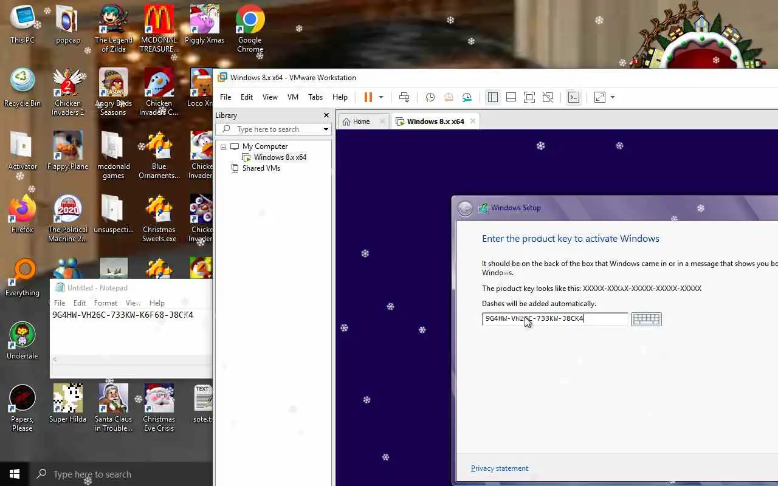778x486 pixels.
Task: Select the mcdonald games folder icon
Action: [x=114, y=156]
